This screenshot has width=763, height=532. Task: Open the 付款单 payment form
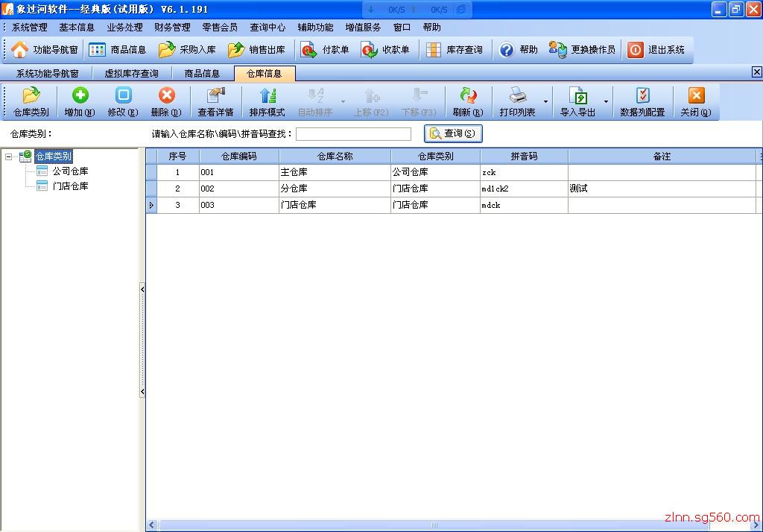tap(325, 50)
